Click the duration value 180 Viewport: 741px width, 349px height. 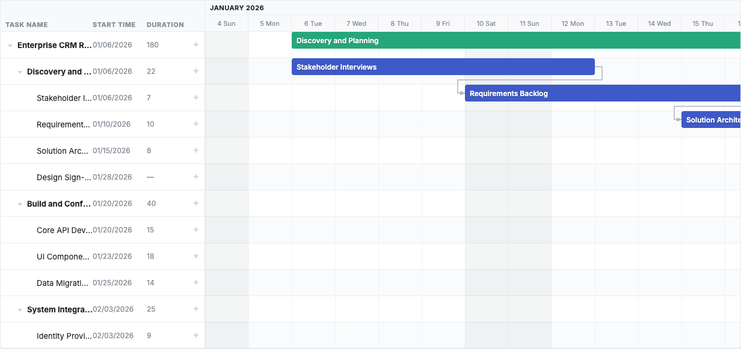pyautogui.click(x=153, y=45)
